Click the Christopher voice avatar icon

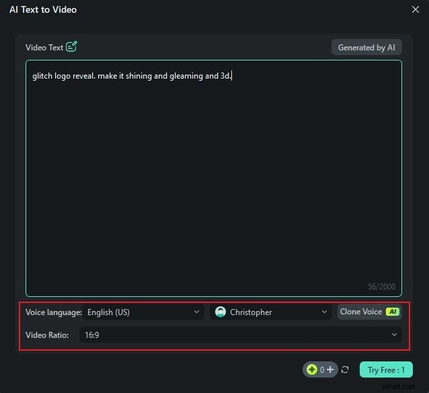click(x=221, y=312)
